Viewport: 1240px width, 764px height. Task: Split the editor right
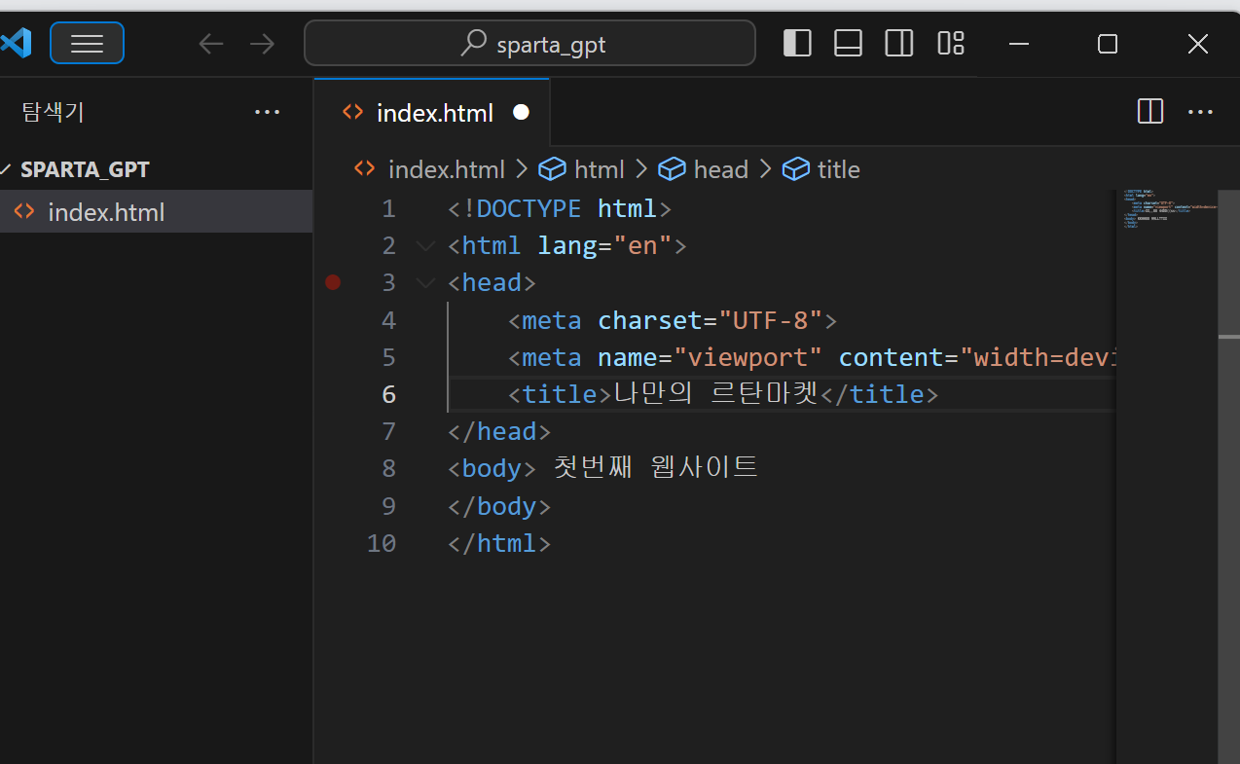tap(1150, 112)
